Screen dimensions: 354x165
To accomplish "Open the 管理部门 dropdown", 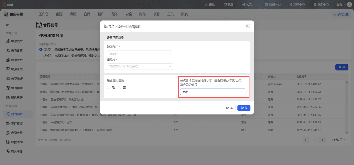I will [140, 54].
